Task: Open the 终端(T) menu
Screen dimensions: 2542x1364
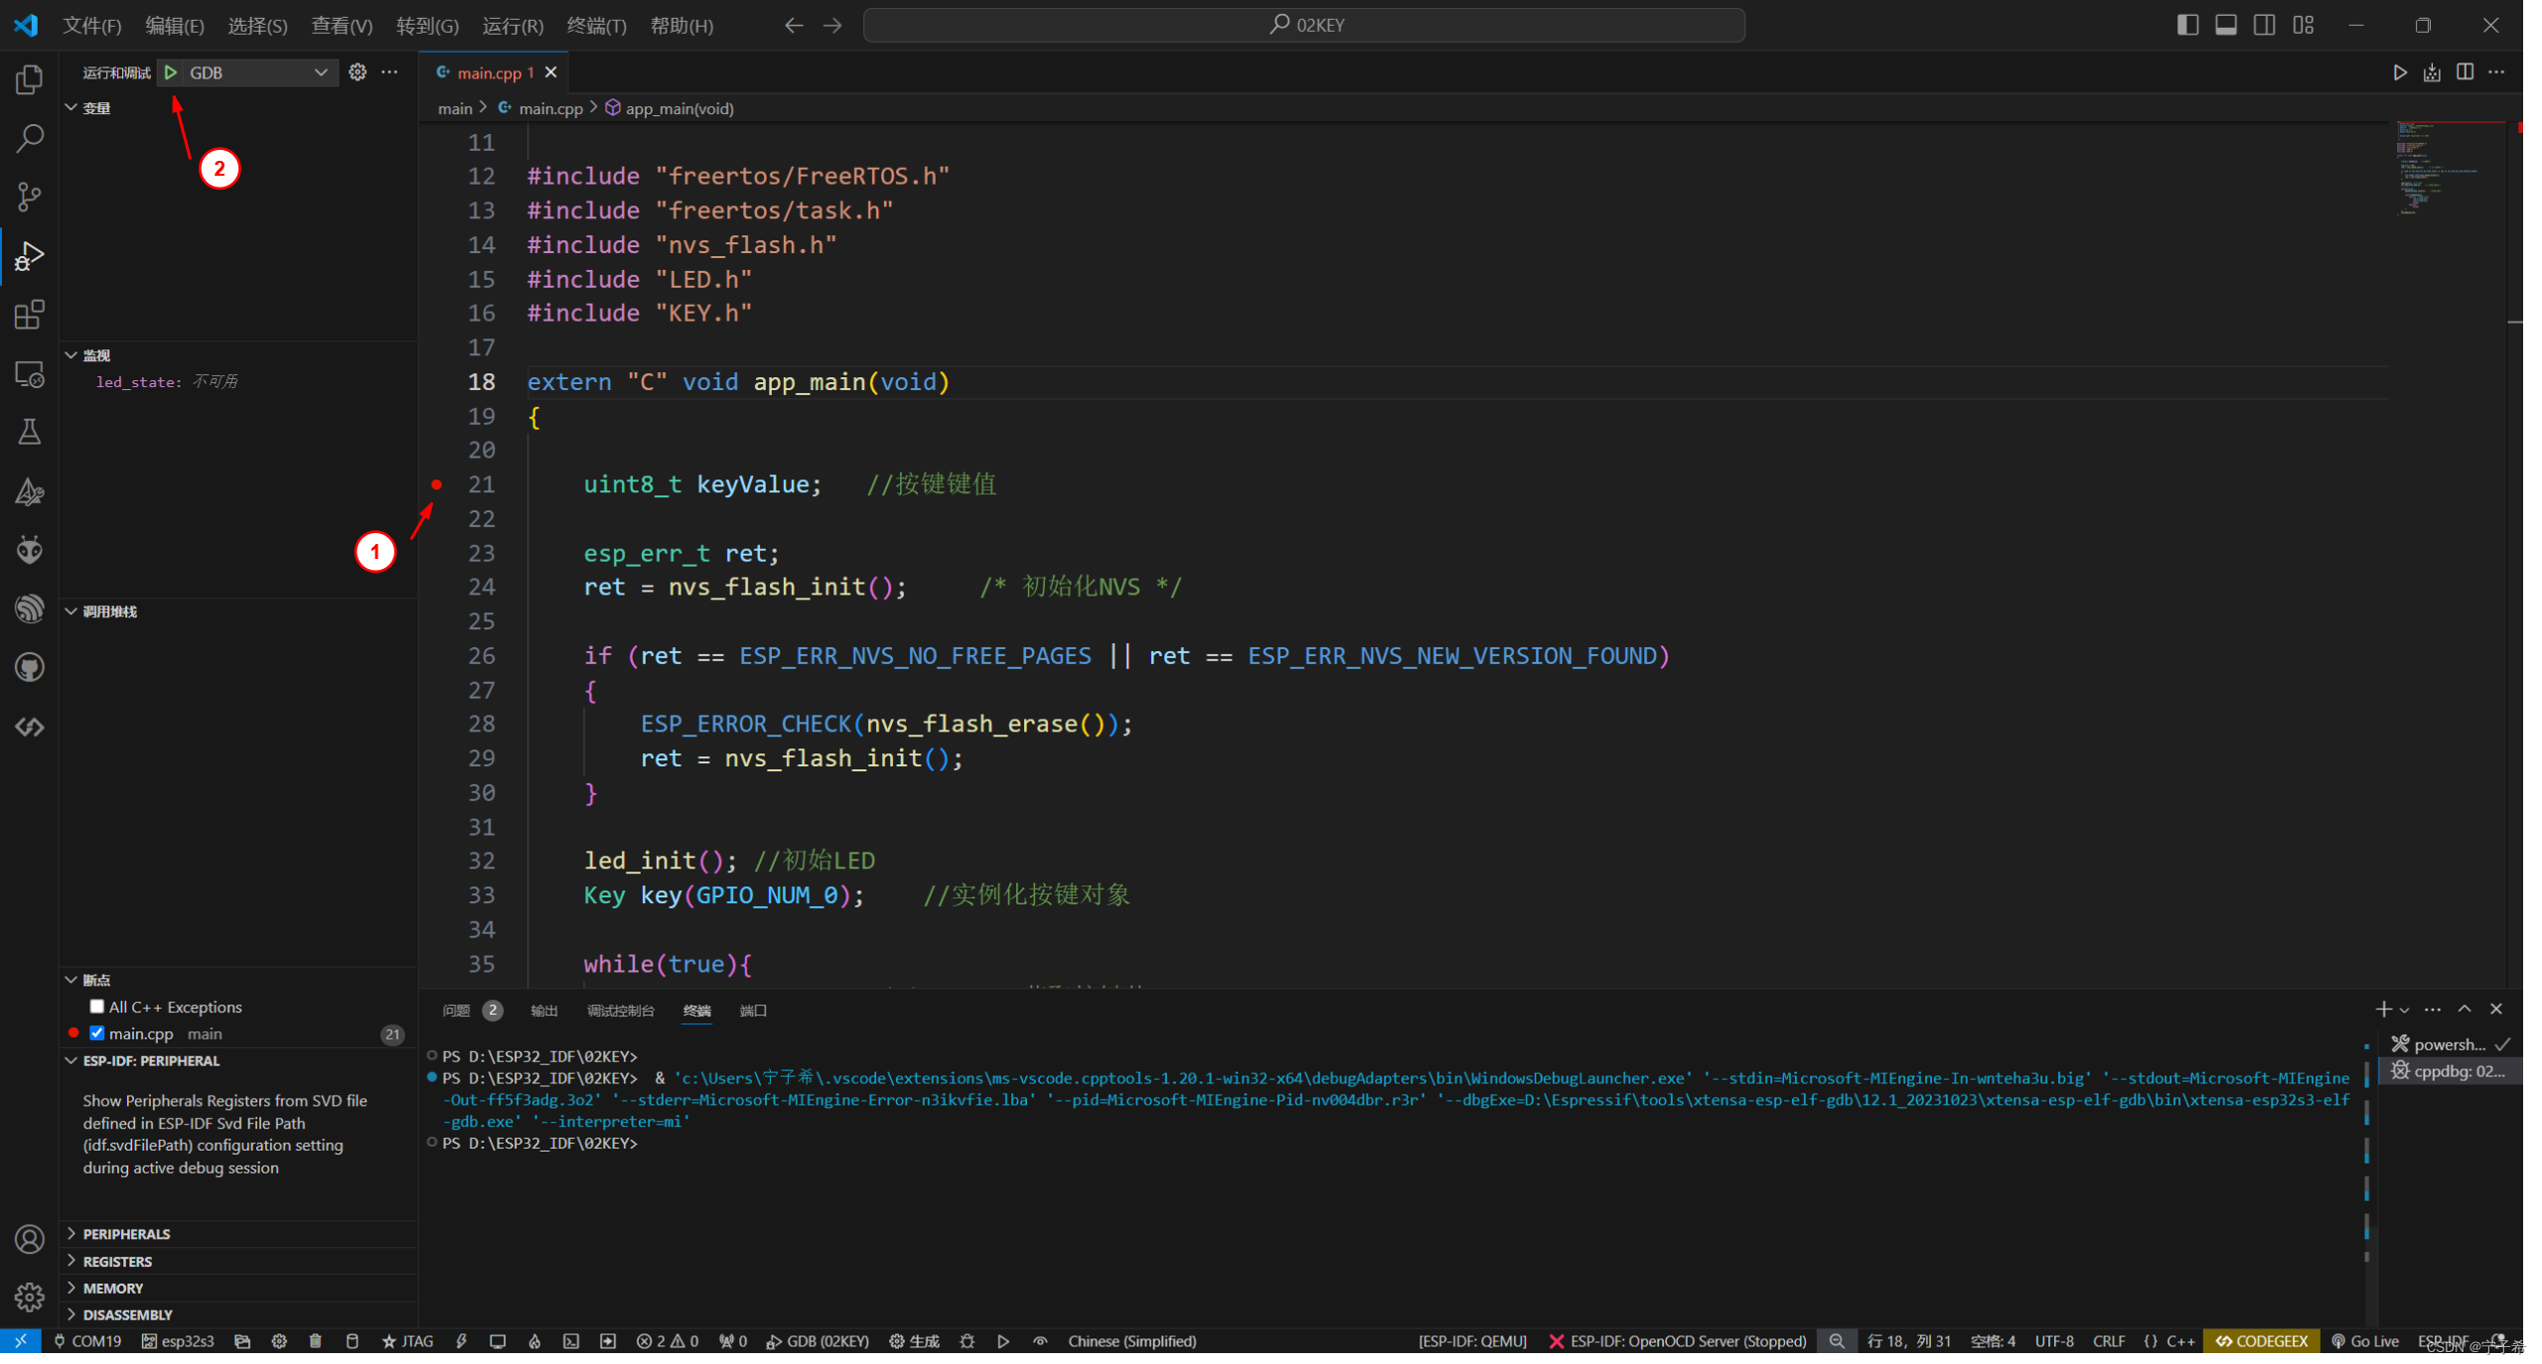Action: point(597,26)
